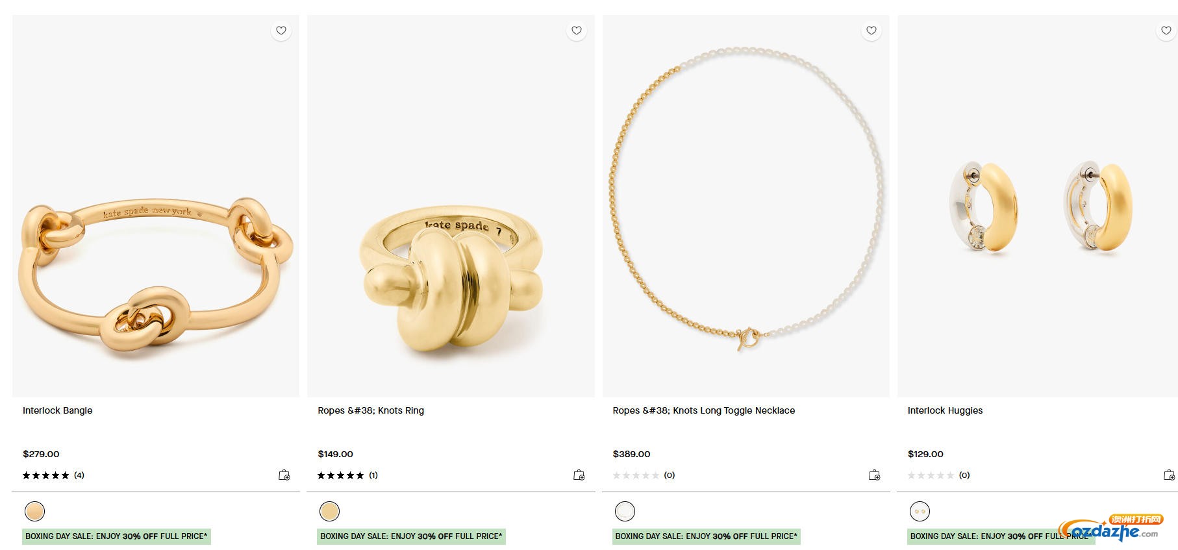Choose gold swatch under Ropes & Knots Ring

[x=330, y=512]
